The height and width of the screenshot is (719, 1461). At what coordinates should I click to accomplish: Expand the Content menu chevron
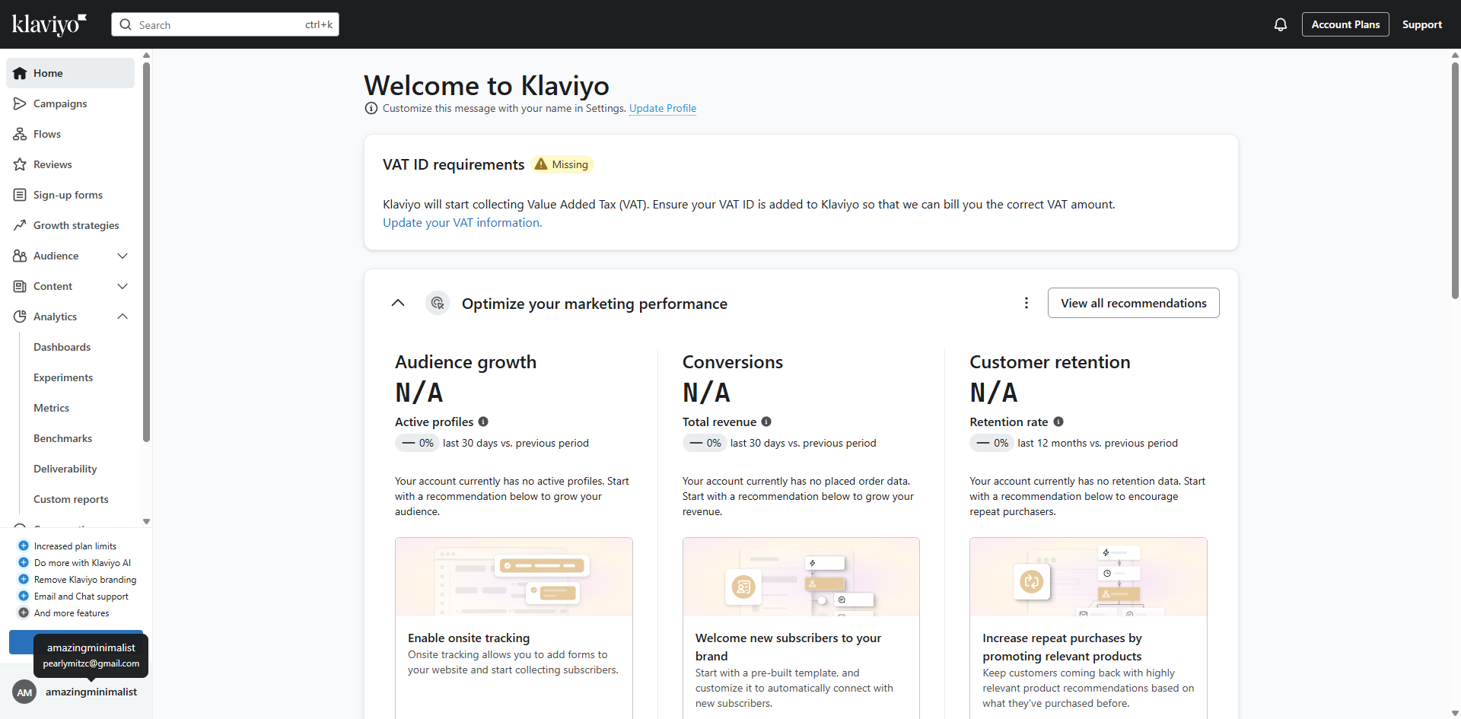tap(123, 286)
